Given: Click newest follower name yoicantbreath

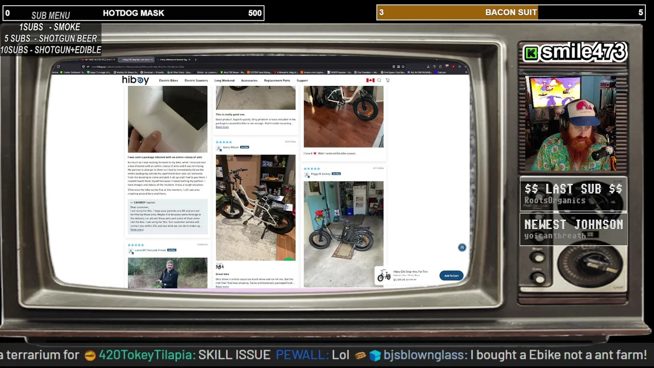Looking at the screenshot, I should point(555,236).
